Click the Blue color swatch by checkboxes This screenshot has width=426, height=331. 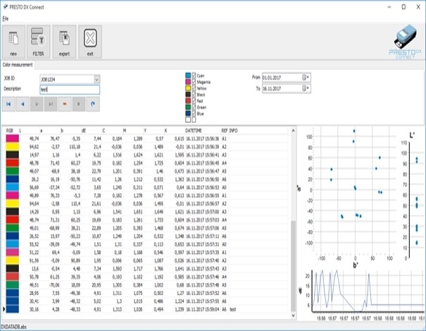188,113
